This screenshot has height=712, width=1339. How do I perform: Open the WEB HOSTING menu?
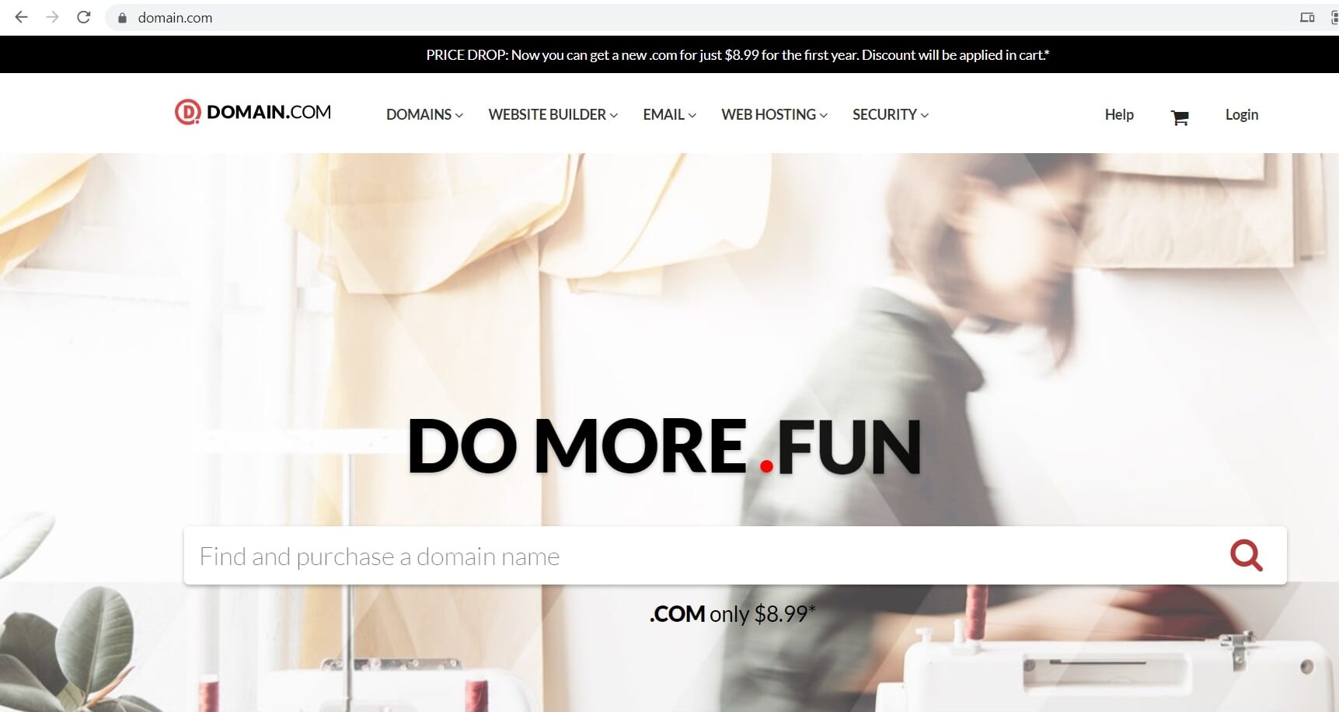[x=774, y=114]
